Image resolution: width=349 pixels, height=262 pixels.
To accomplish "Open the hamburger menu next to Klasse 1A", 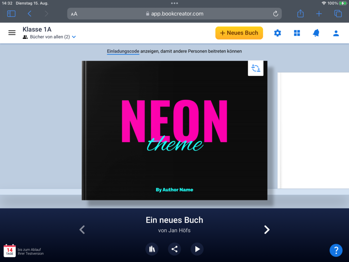I will pyautogui.click(x=12, y=33).
